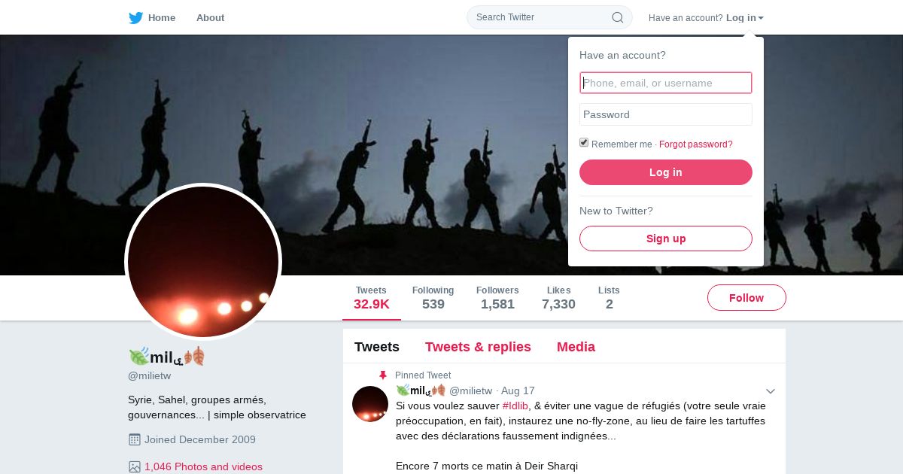Open the About page link

click(x=210, y=18)
